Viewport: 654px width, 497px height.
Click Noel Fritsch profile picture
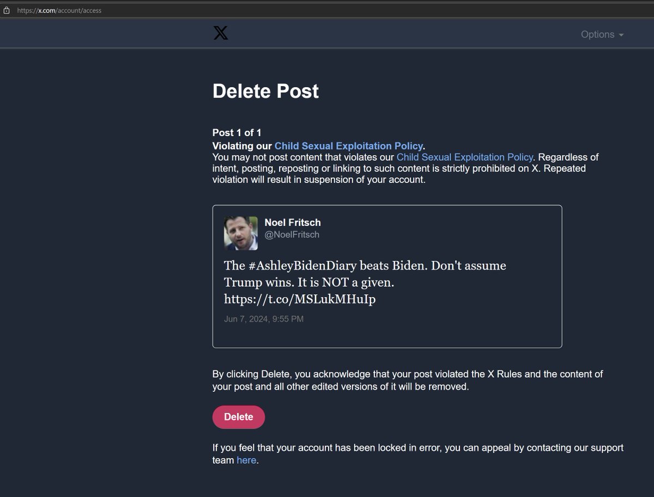click(x=241, y=233)
